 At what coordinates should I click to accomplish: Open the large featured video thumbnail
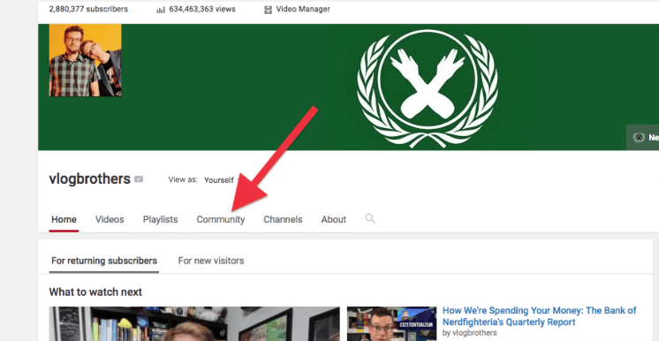[x=194, y=323]
